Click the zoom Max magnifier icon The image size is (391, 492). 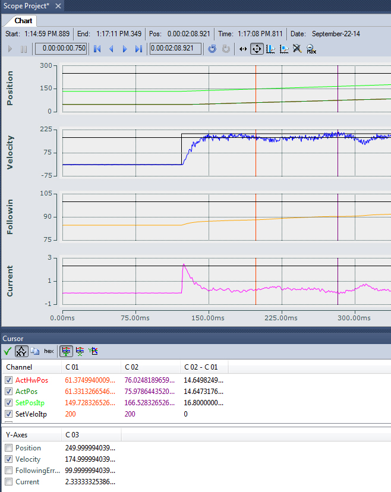tap(311, 49)
